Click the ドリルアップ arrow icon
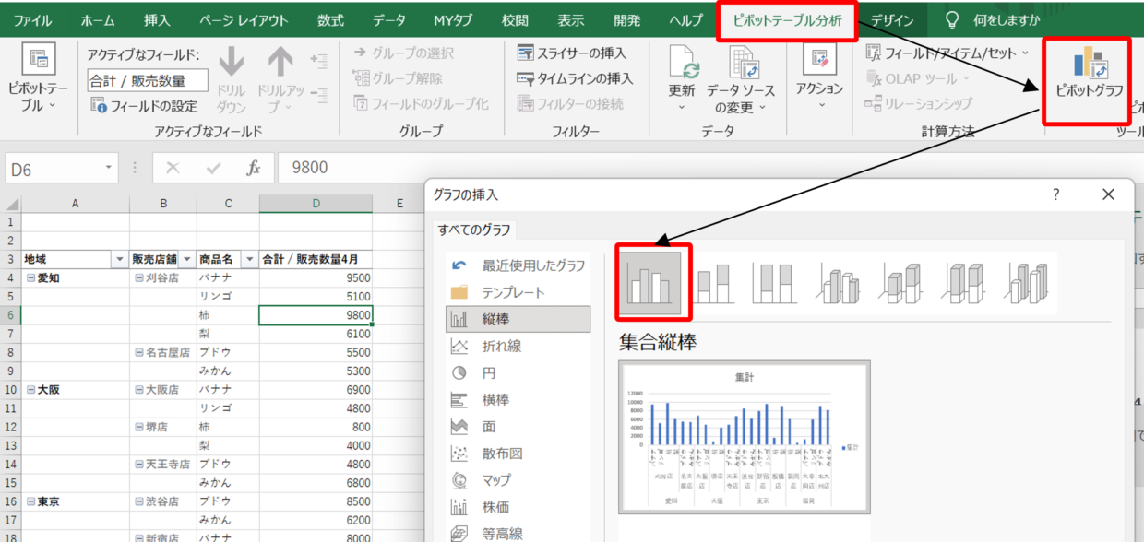 tap(280, 62)
